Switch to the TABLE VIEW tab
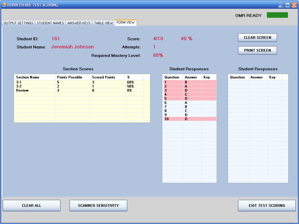 [104, 23]
